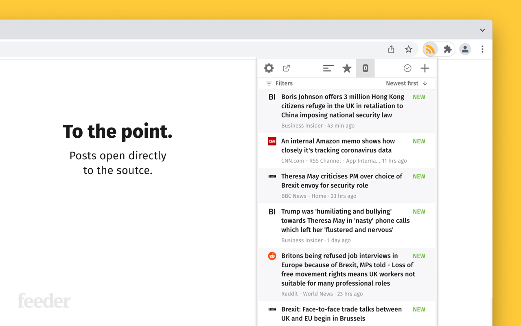Click the open-in-new-tab icon
521x326 pixels.
[286, 68]
